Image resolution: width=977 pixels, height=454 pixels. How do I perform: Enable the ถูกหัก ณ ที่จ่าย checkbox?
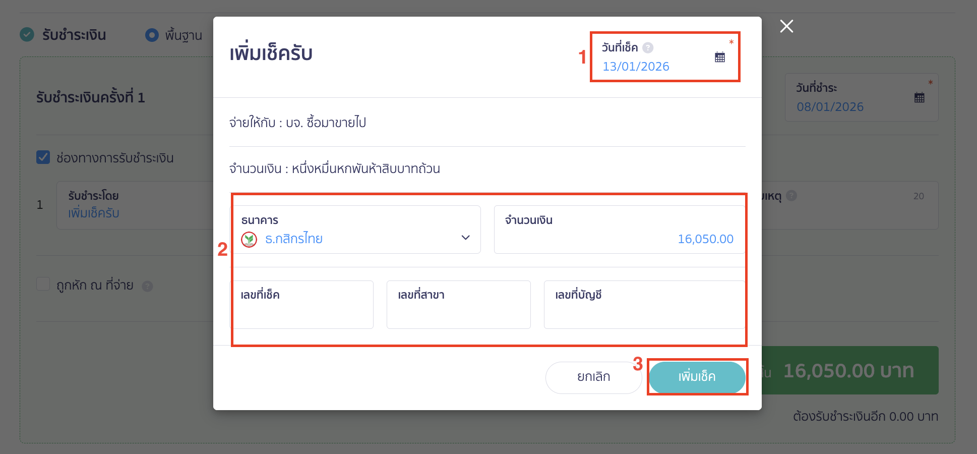point(43,284)
